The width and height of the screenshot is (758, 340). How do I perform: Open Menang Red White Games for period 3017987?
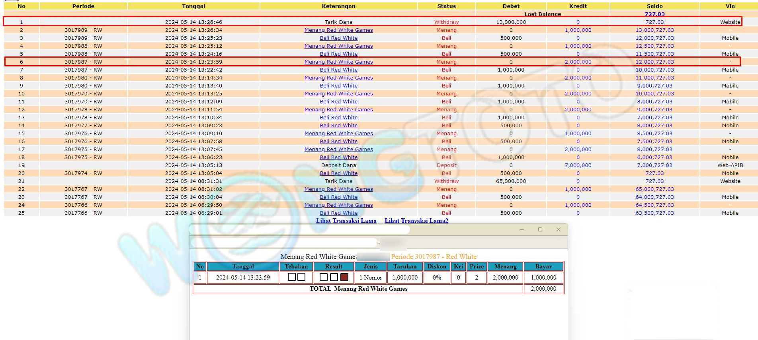tap(338, 62)
